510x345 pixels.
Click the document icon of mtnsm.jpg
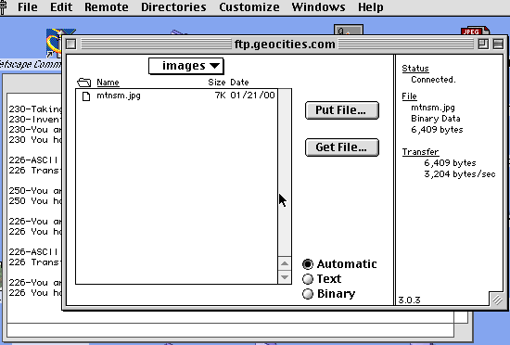click(x=86, y=96)
